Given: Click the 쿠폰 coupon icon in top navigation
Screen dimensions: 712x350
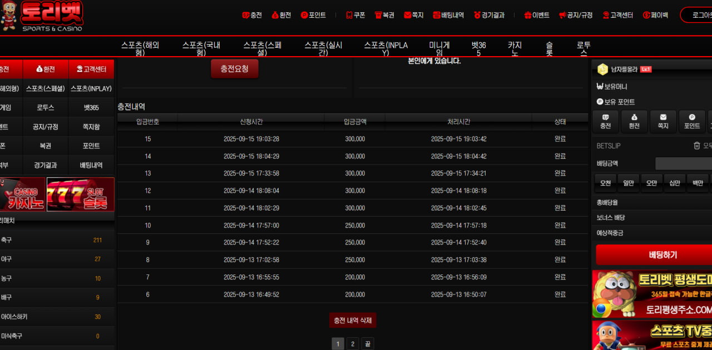Looking at the screenshot, I should tap(349, 16).
